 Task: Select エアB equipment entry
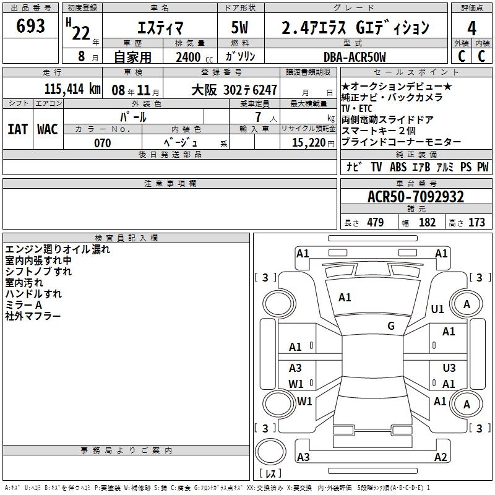pyautogui.click(x=421, y=166)
